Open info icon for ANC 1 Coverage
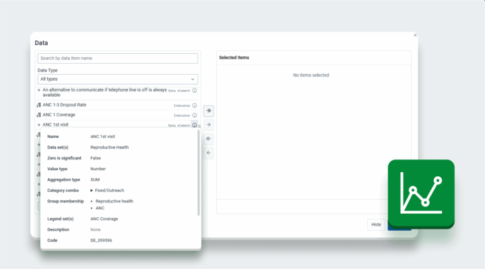Image resolution: width=485 pixels, height=269 pixels. [195, 115]
